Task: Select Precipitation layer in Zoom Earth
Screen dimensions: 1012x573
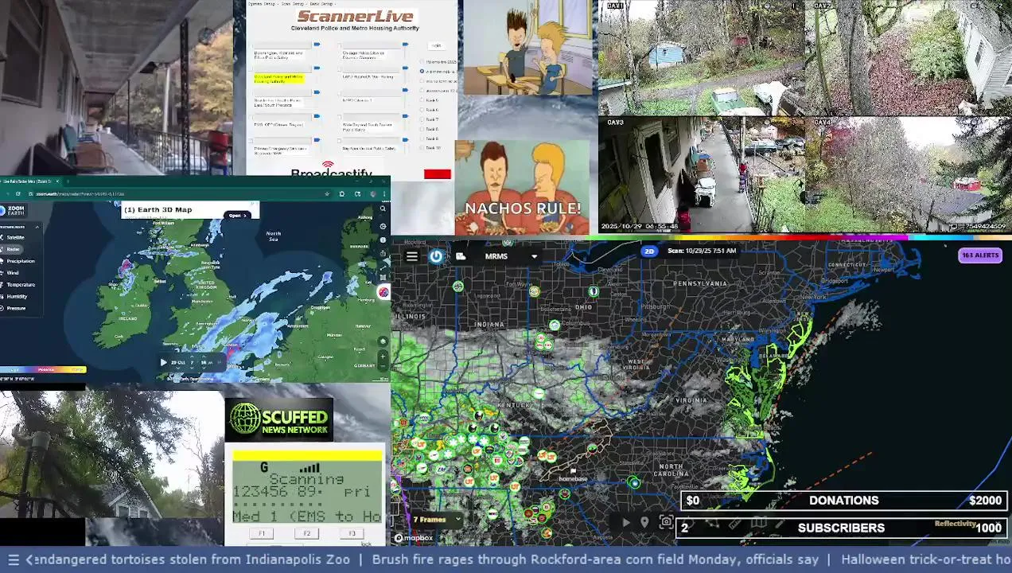Action: click(x=18, y=261)
